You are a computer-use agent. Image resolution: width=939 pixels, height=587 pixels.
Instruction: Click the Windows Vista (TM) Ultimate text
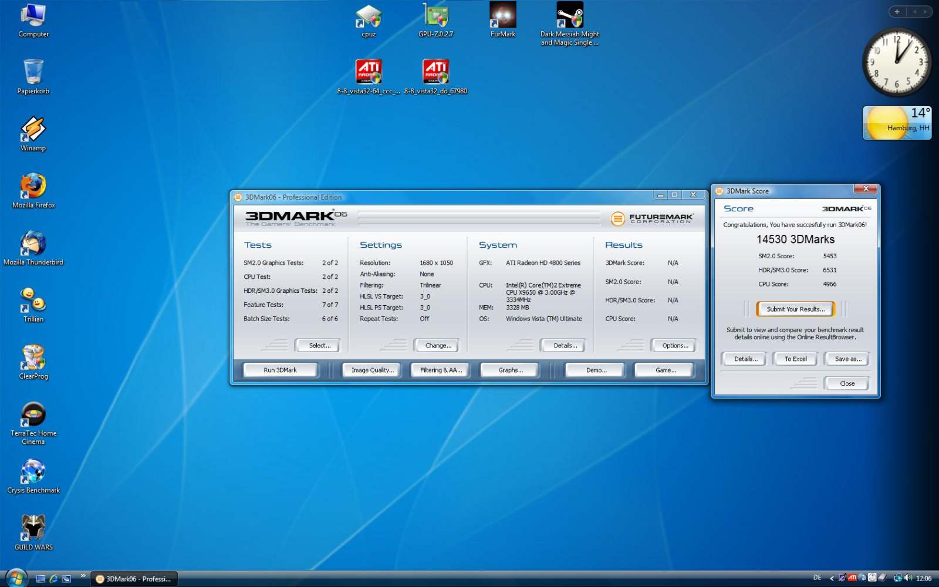(544, 319)
